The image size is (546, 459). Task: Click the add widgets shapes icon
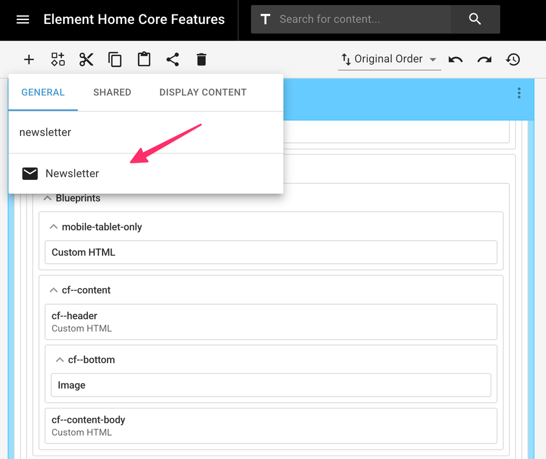click(x=58, y=60)
